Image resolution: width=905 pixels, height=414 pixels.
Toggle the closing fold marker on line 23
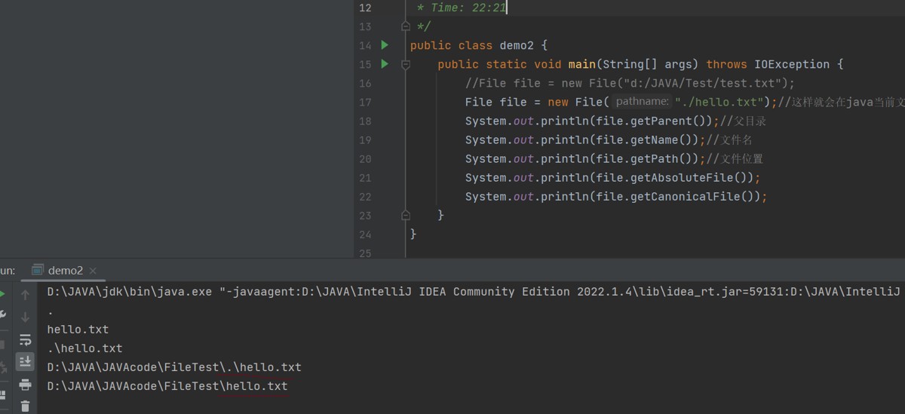[x=406, y=215]
